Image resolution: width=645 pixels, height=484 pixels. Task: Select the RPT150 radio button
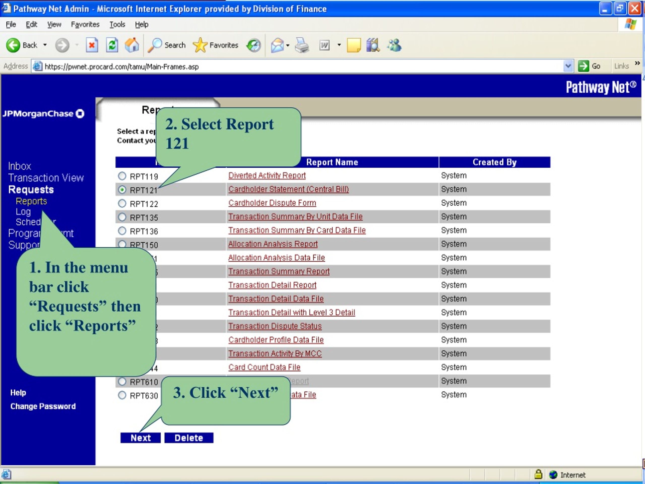pyautogui.click(x=122, y=244)
